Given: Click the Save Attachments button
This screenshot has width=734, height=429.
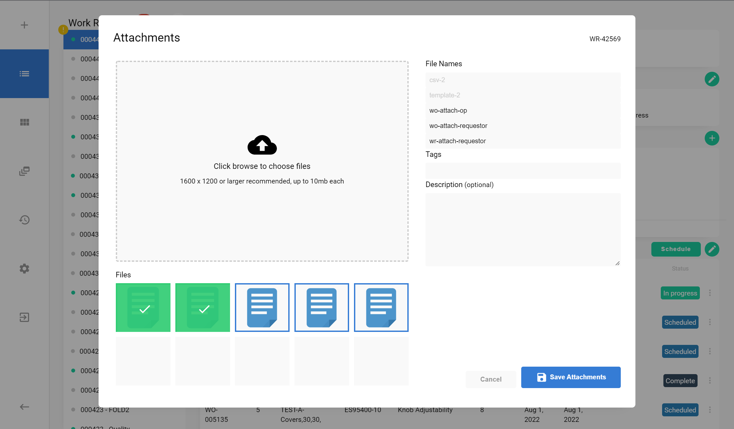Looking at the screenshot, I should [x=570, y=377].
